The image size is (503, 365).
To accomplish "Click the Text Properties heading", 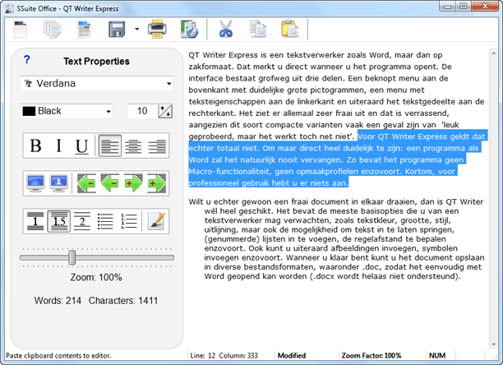I will click(96, 62).
